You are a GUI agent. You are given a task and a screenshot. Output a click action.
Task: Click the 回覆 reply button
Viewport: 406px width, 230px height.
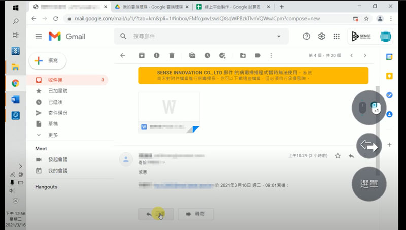[x=156, y=214]
